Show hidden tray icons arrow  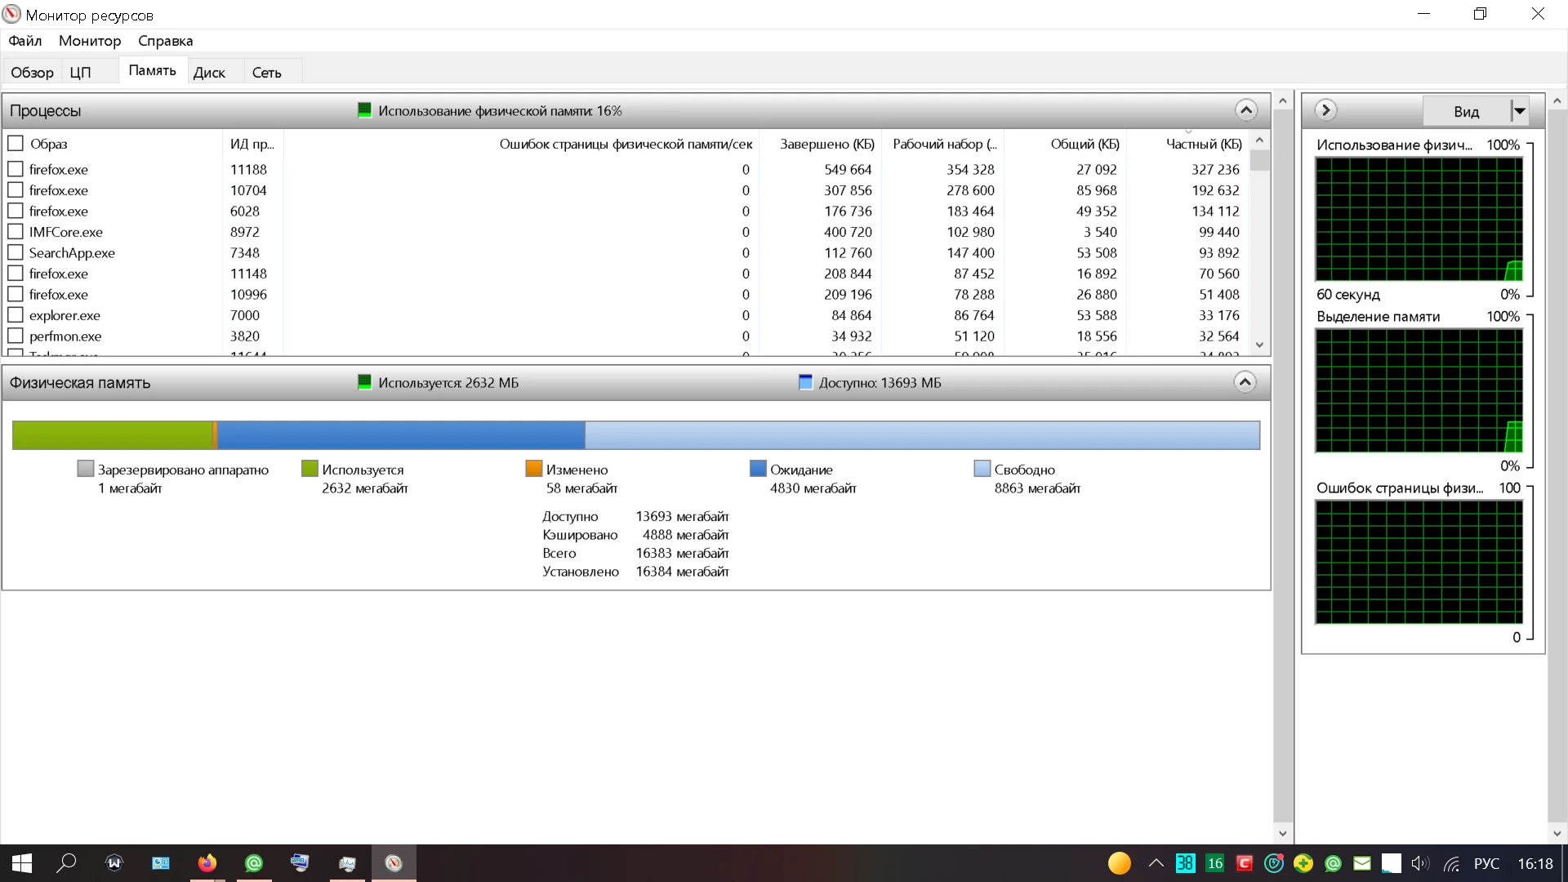point(1156,863)
